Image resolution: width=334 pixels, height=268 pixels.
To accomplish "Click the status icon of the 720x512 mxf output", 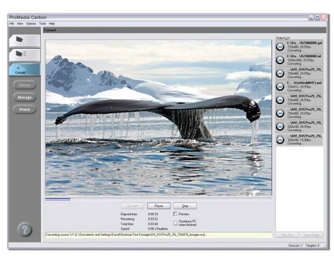I will click(280, 87).
